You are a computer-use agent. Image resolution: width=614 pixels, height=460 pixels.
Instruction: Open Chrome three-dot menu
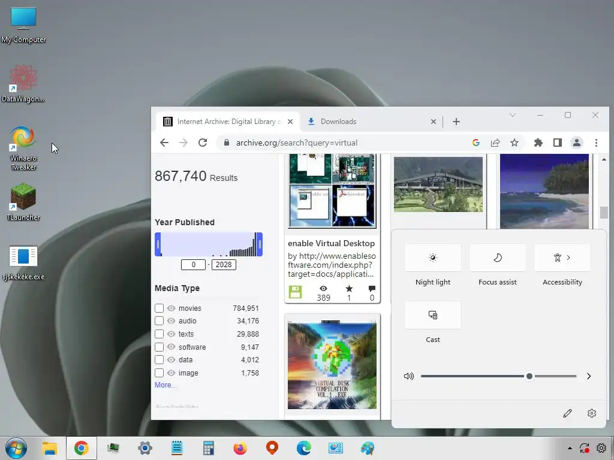[x=596, y=143]
